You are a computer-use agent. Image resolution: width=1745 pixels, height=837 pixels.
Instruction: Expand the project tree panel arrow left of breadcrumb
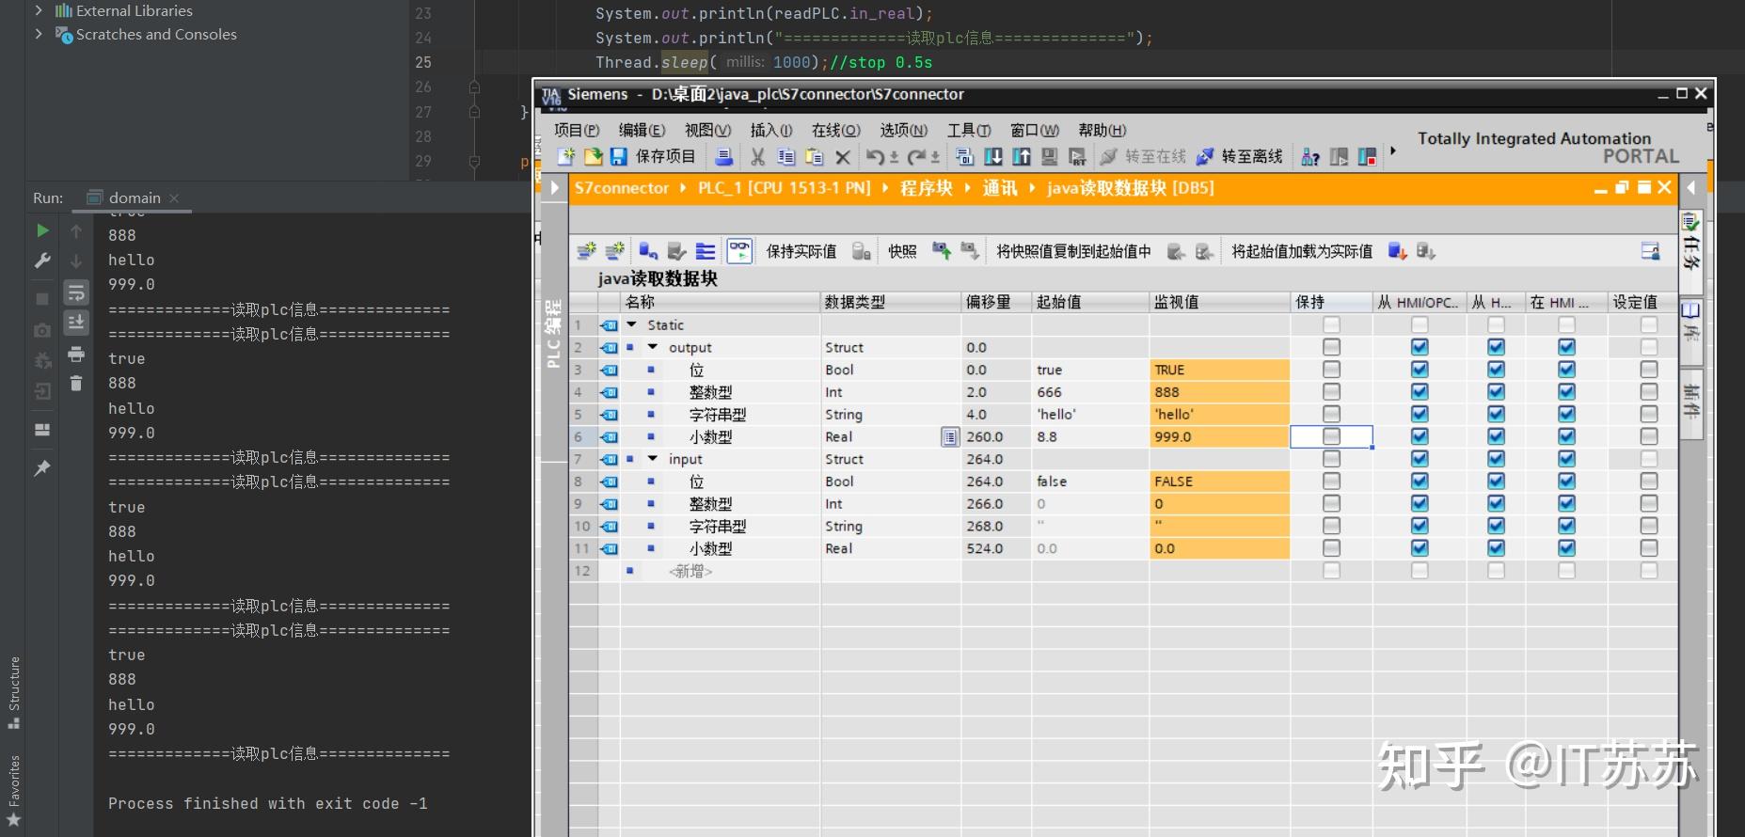555,187
